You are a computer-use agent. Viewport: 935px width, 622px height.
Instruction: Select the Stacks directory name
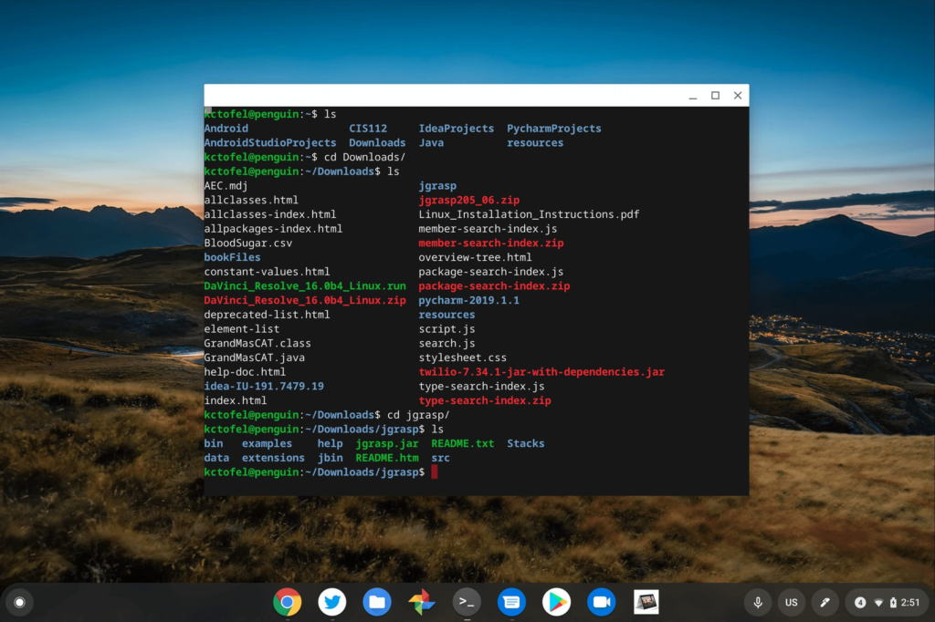[525, 443]
